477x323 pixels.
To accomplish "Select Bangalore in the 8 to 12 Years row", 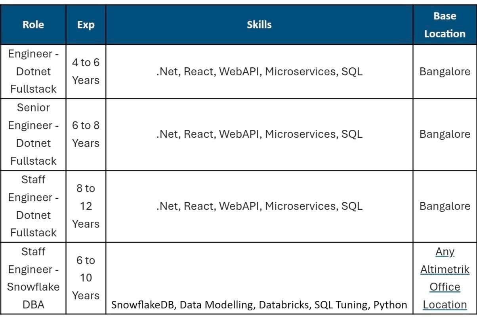I will [x=445, y=206].
